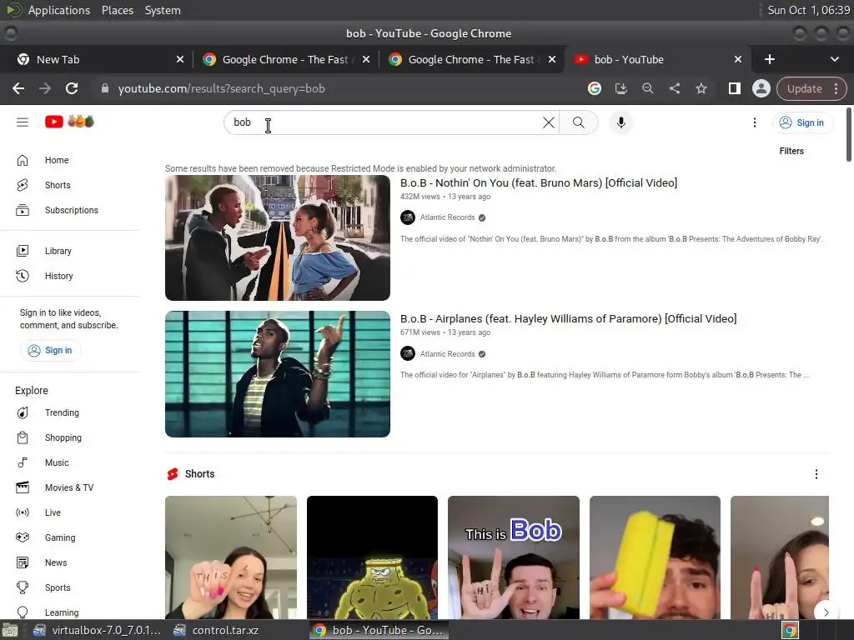This screenshot has height=640, width=854.
Task: Open the Shorts shelf three-dot menu
Action: point(816,474)
